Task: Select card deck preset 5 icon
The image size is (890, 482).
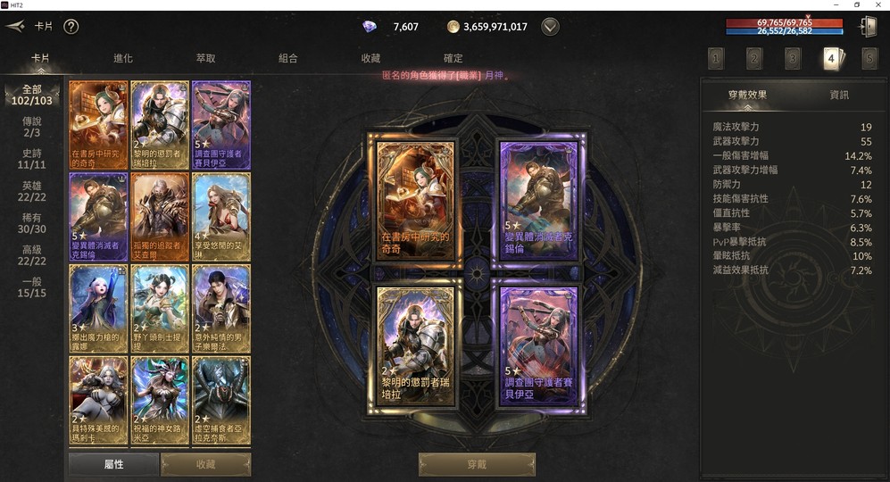Action: (x=869, y=58)
